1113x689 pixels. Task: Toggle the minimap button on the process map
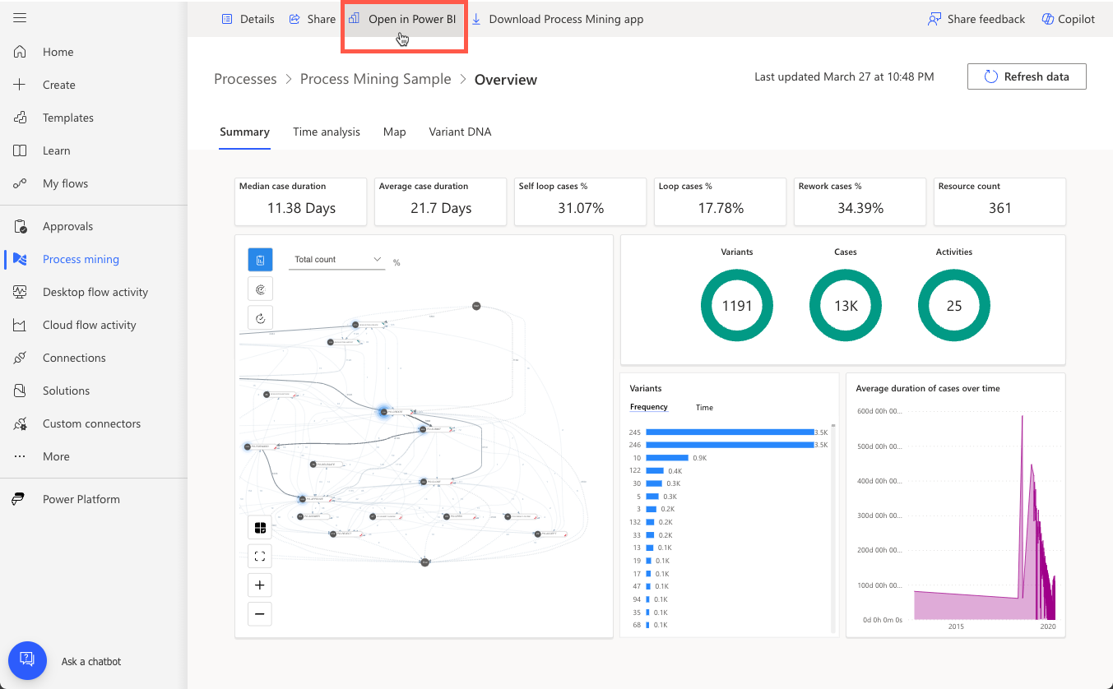(260, 527)
